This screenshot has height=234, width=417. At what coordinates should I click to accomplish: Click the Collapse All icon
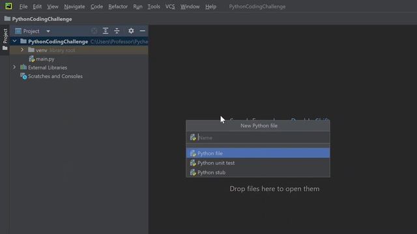[x=117, y=31]
